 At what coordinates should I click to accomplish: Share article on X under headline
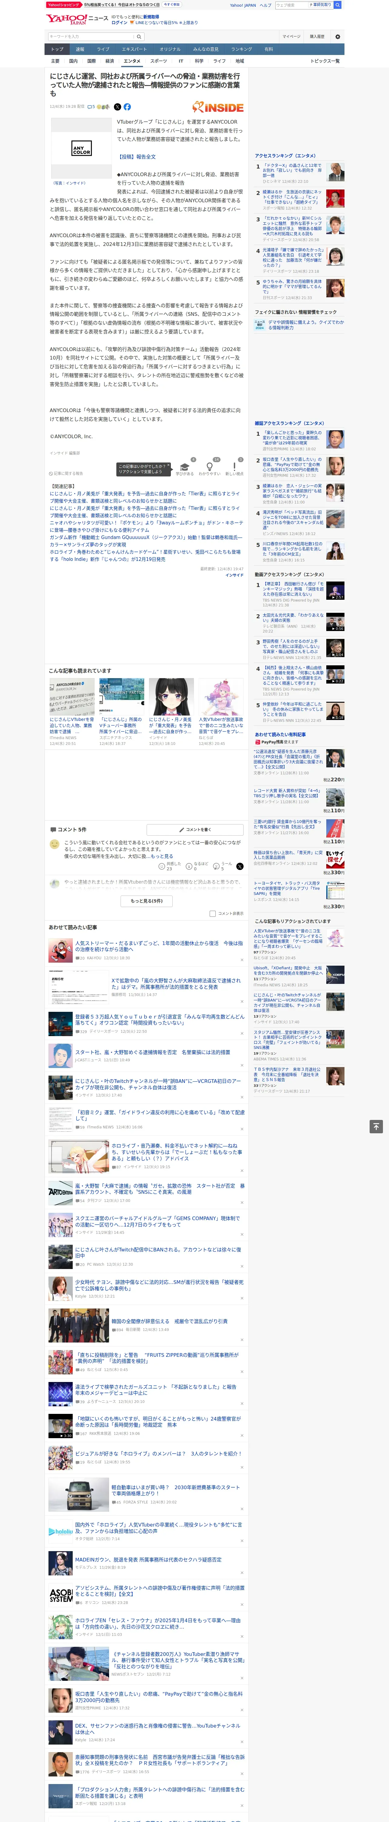coord(117,107)
